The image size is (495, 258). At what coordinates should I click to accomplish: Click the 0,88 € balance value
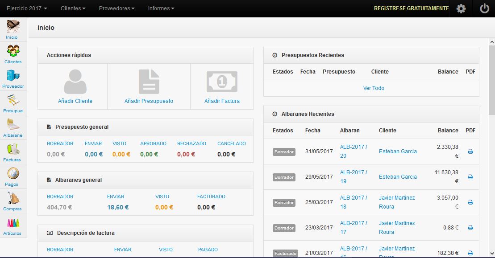coord(451,228)
